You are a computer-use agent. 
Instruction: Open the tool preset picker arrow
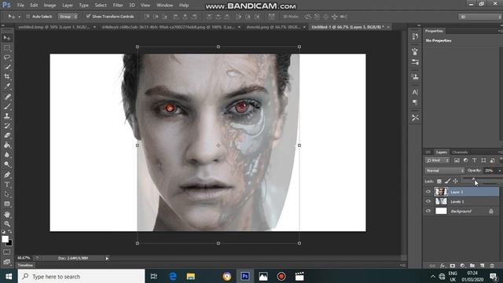click(19, 17)
